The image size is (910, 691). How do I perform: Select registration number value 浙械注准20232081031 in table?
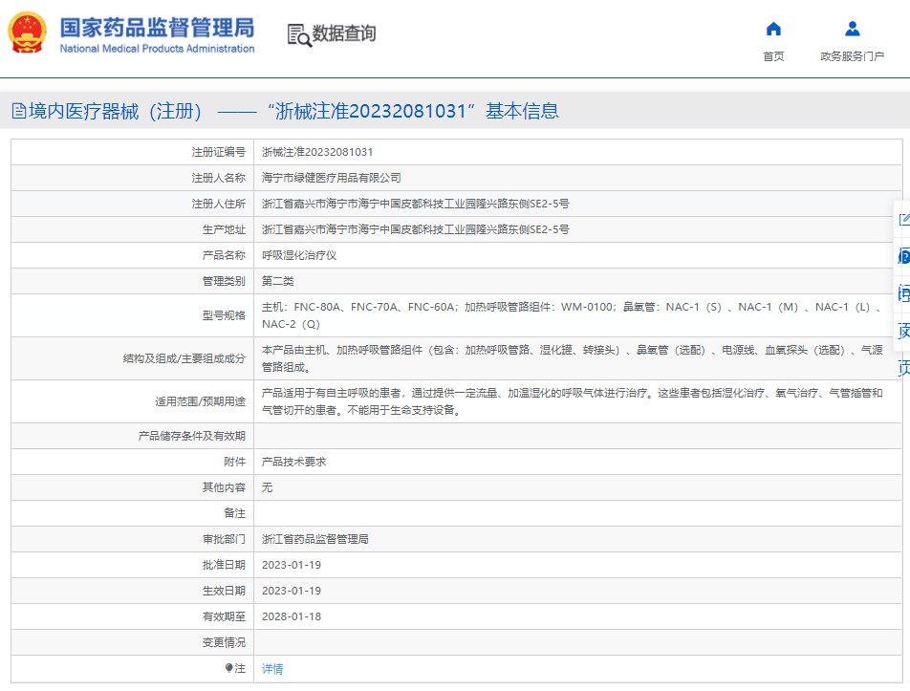[x=317, y=152]
